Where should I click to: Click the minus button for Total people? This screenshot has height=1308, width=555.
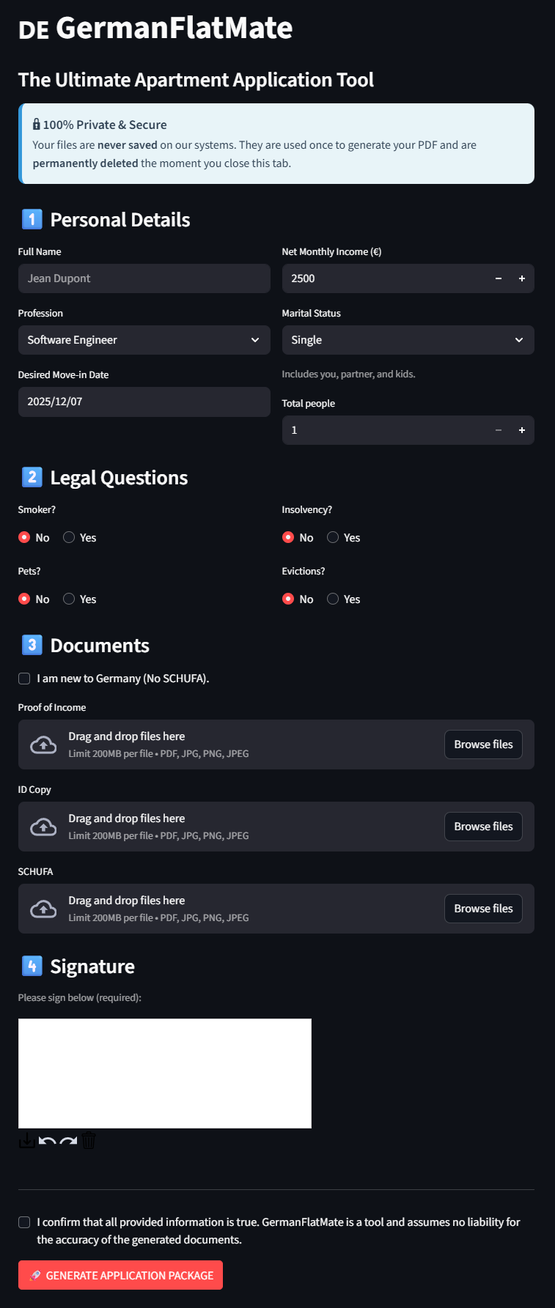coord(499,430)
